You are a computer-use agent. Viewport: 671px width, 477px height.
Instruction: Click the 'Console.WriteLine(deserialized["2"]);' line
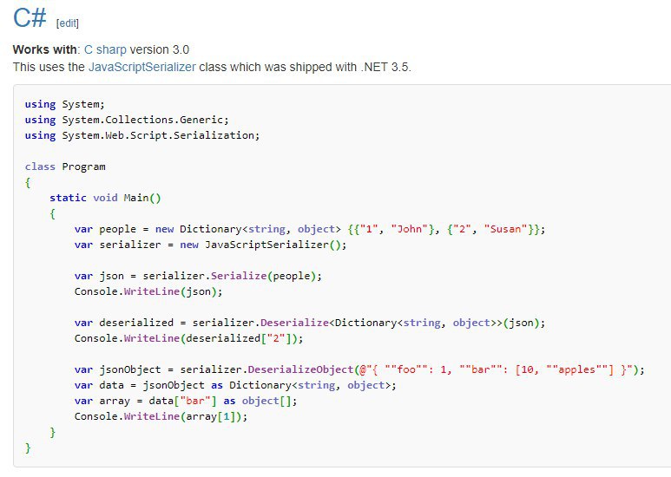pos(188,338)
